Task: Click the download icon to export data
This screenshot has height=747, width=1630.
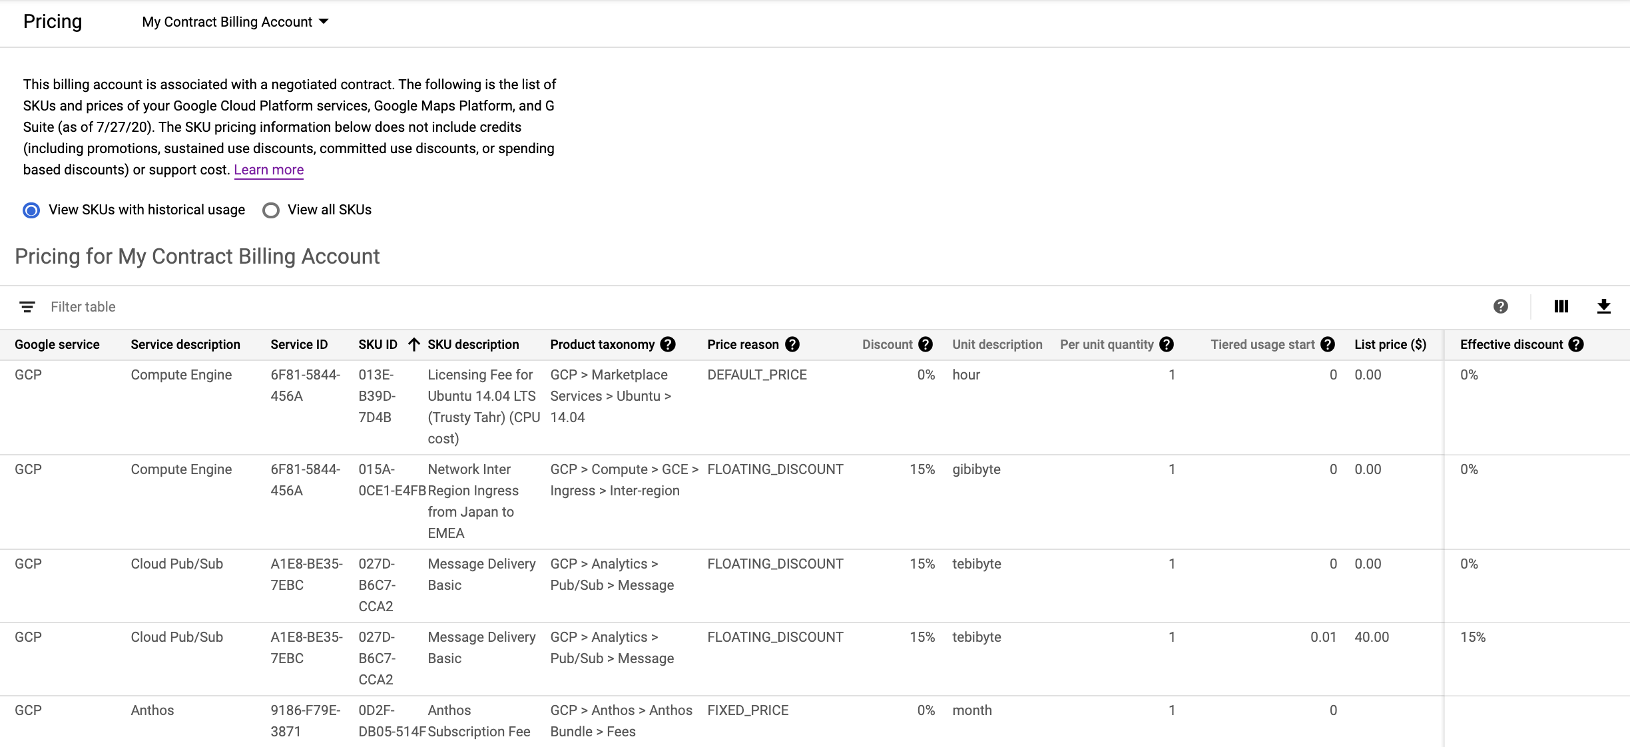Action: pos(1605,306)
